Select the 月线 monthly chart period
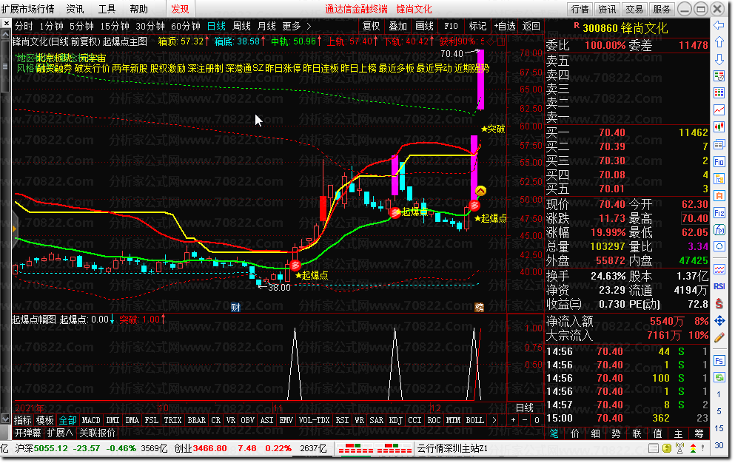Screen dimensions: 735x463 click(x=266, y=26)
